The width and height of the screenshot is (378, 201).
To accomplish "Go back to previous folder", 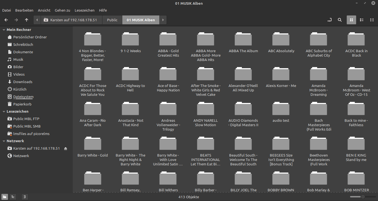I will [x=6, y=20].
